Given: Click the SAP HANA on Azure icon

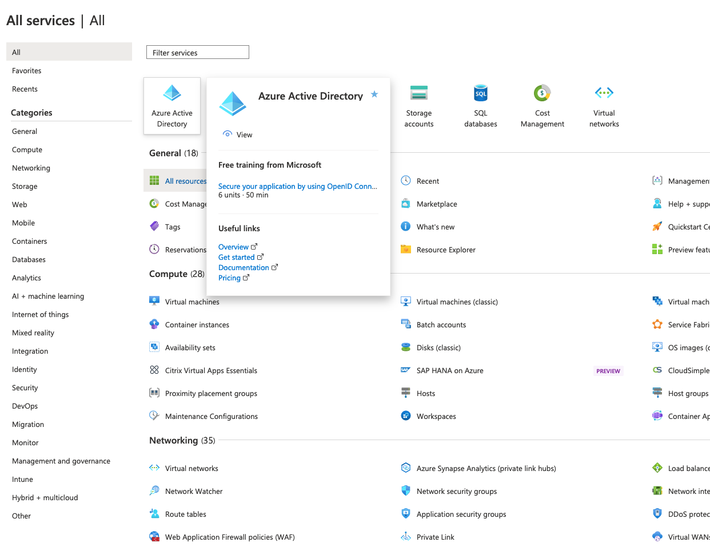Looking at the screenshot, I should [406, 370].
